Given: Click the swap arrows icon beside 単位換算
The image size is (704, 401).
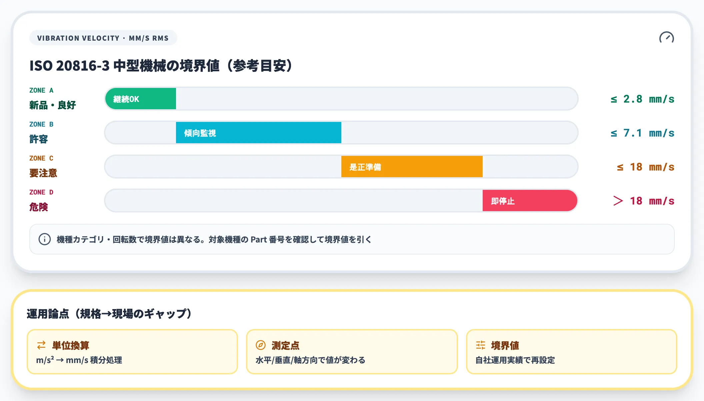Looking at the screenshot, I should tap(41, 345).
